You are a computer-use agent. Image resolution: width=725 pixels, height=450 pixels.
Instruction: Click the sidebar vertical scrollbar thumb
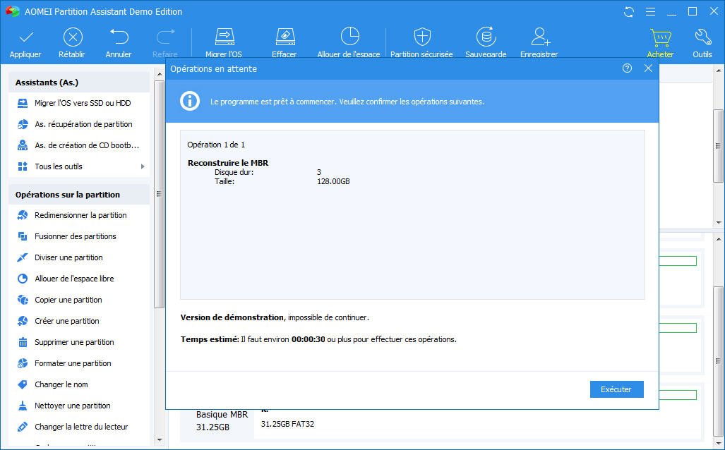159,194
